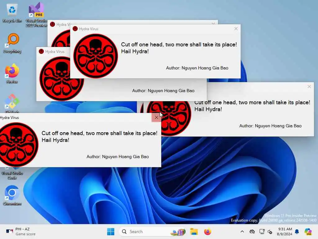Open Visual Studio 2022 Preview shortcut
This screenshot has width=318, height=239.
pyautogui.click(x=36, y=15)
